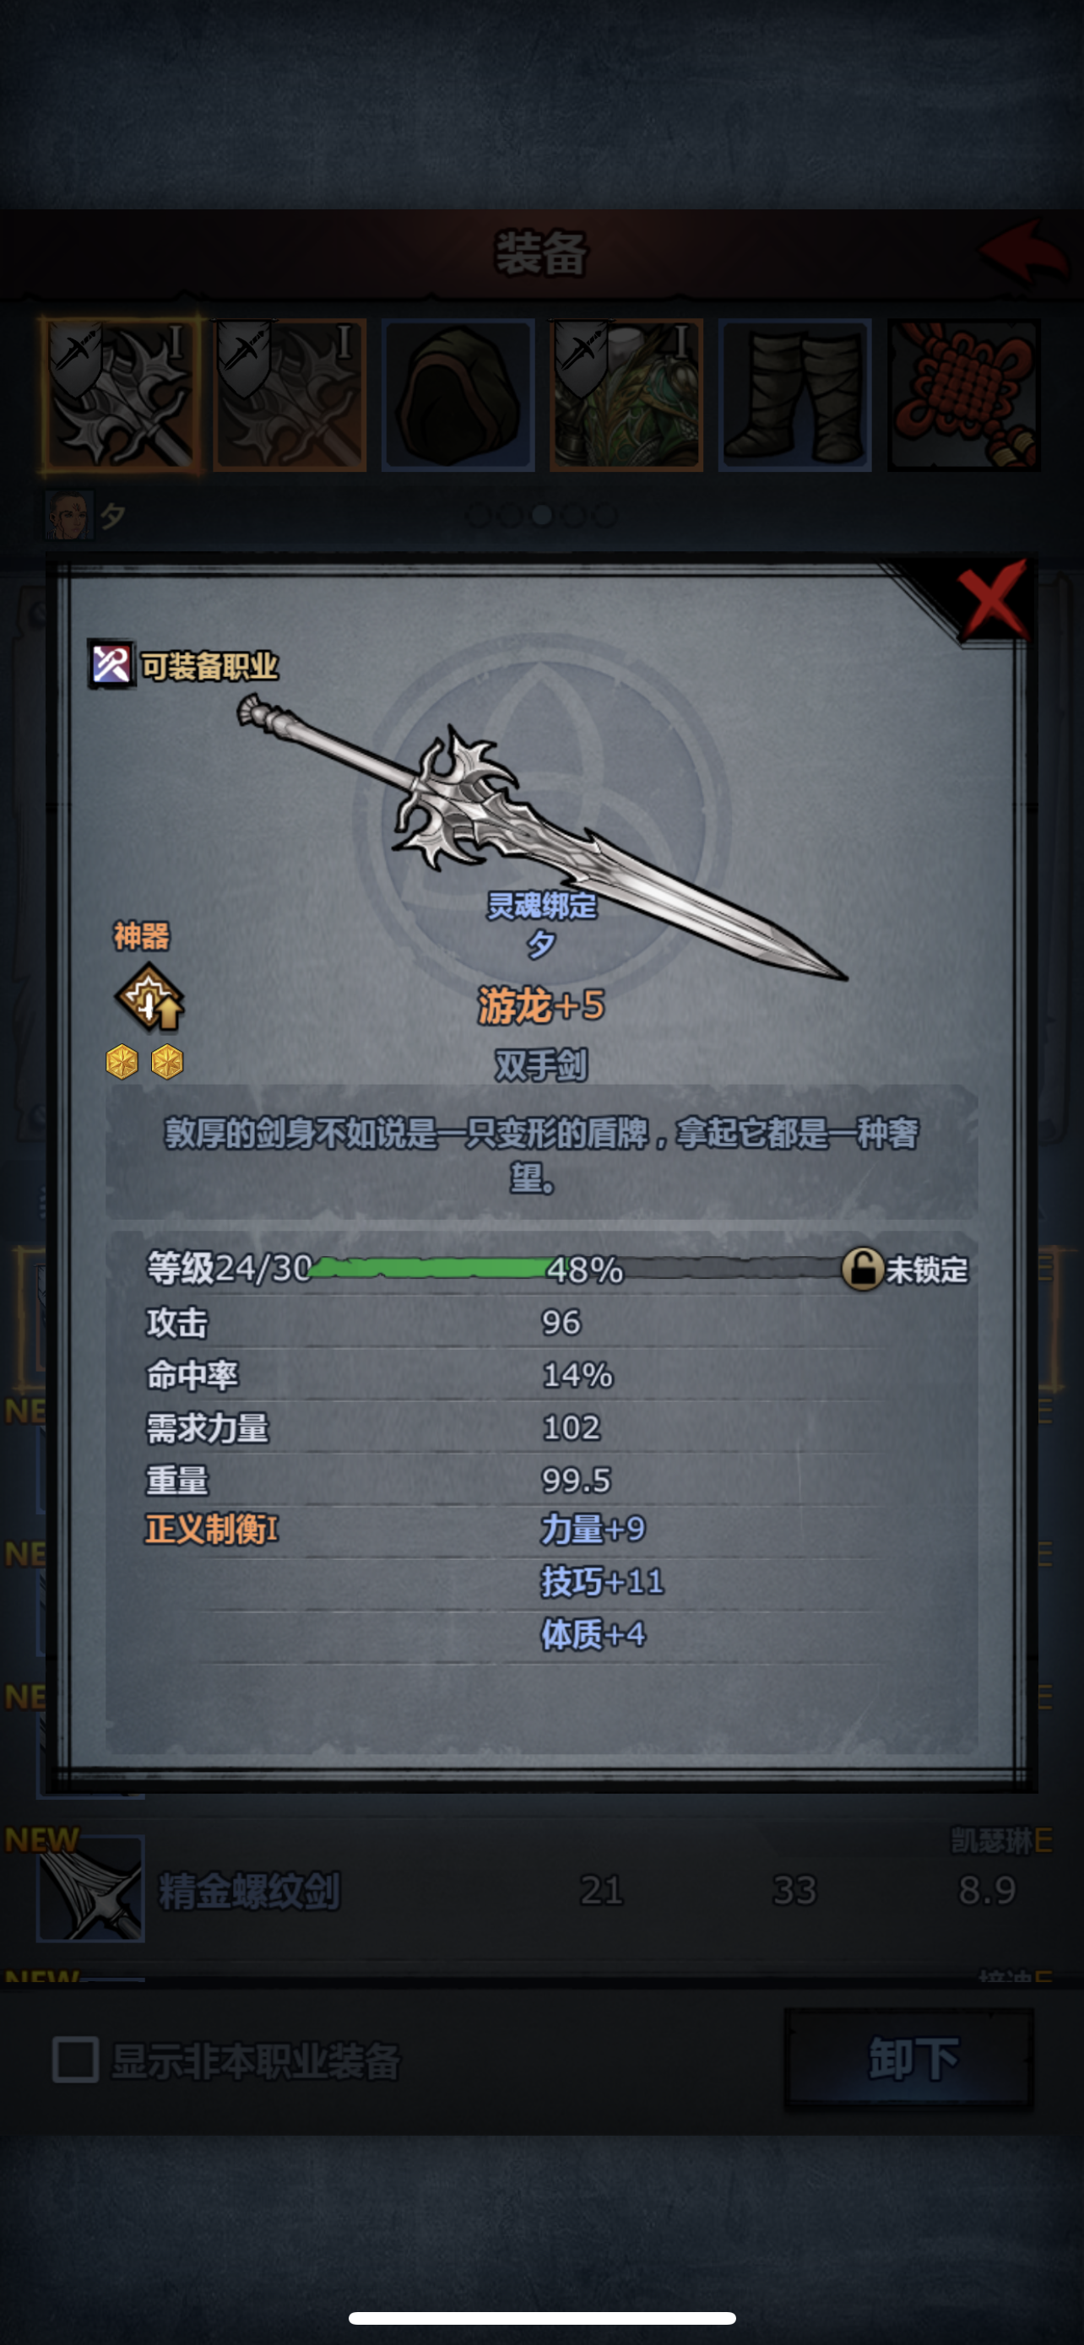Toggle the 未锁定 lock icon
Image resolution: width=1084 pixels, height=2345 pixels.
coord(860,1268)
